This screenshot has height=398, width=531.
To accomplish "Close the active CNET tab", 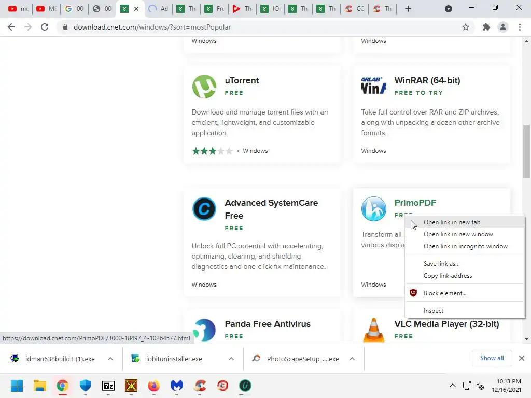I will tap(136, 9).
